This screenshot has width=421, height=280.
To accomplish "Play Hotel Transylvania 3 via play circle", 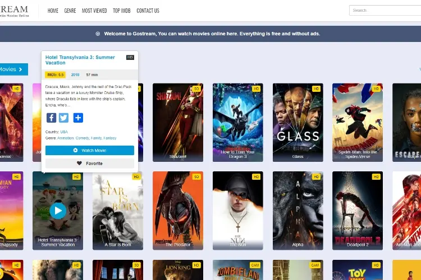I will tap(58, 211).
